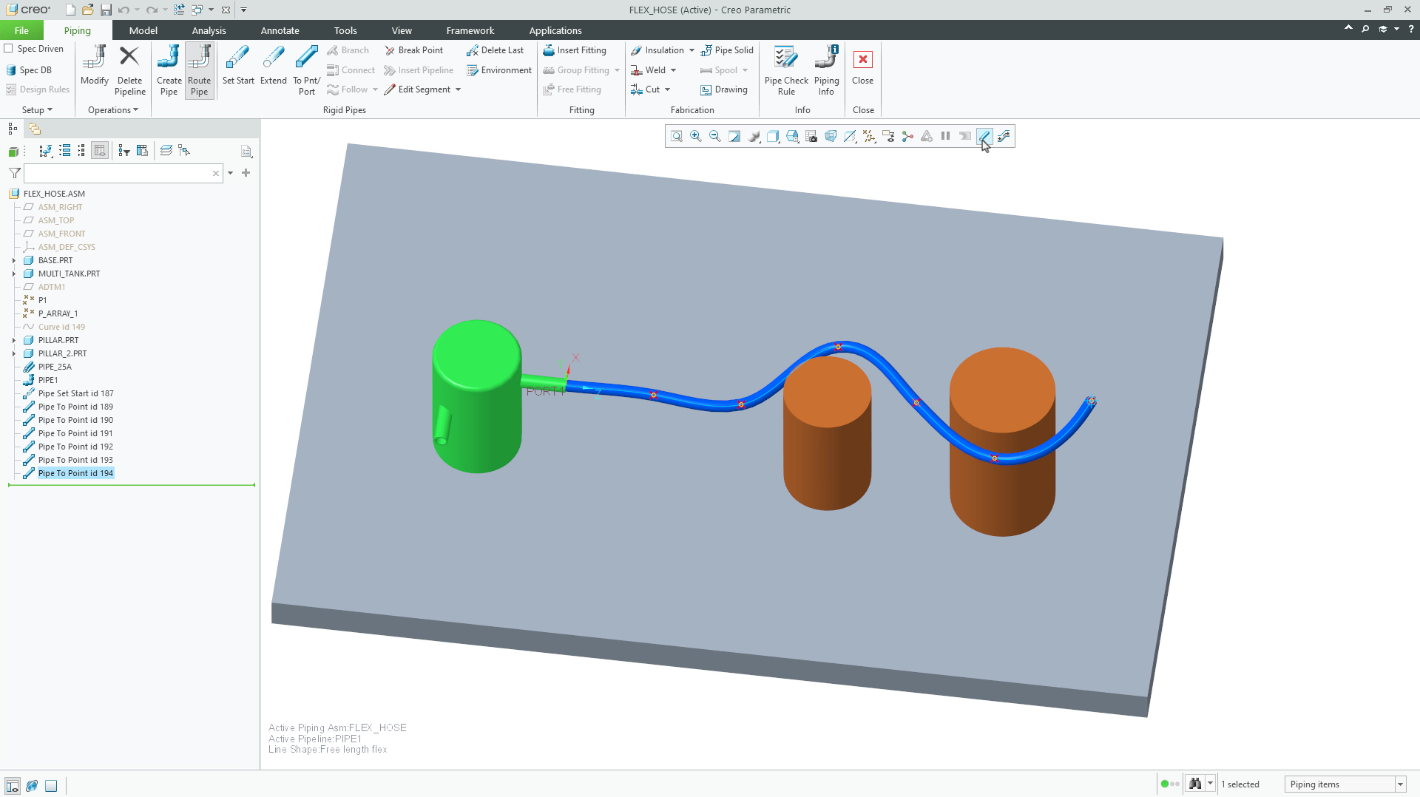Click the Insert Fitting button
Screen dimensions: 1420x797
tap(575, 50)
